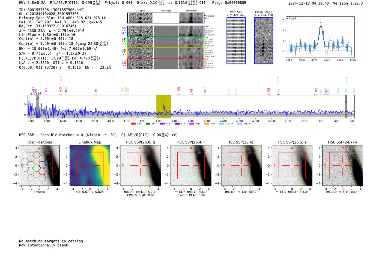The image size is (382, 260).
Task: Click the Gaussian line fit plot
Action: pyautogui.click(x=320, y=37)
